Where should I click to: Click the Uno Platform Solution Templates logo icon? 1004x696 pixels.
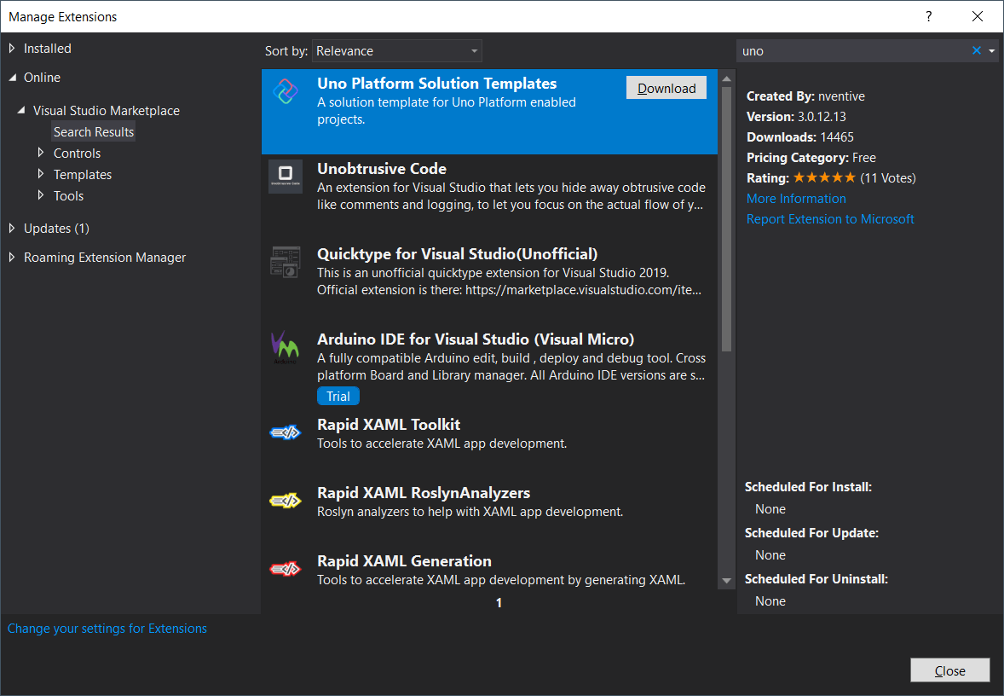point(286,91)
